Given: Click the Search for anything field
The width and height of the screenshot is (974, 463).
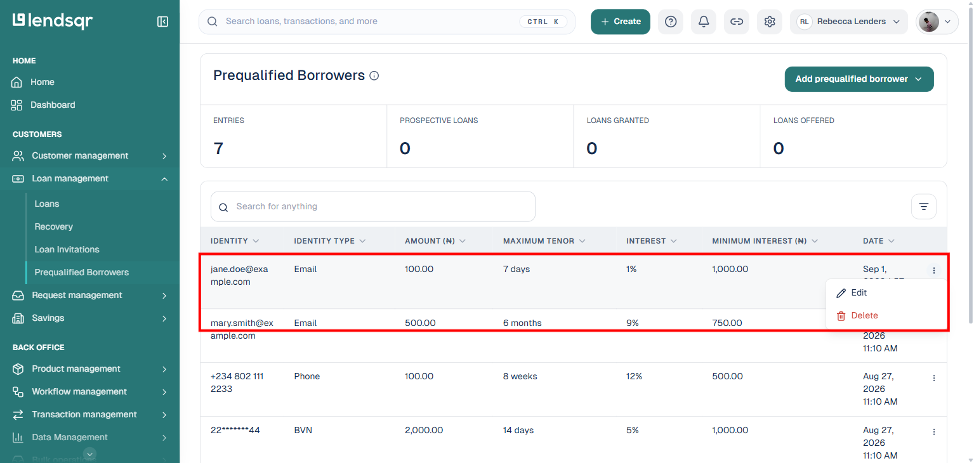Looking at the screenshot, I should pyautogui.click(x=373, y=207).
